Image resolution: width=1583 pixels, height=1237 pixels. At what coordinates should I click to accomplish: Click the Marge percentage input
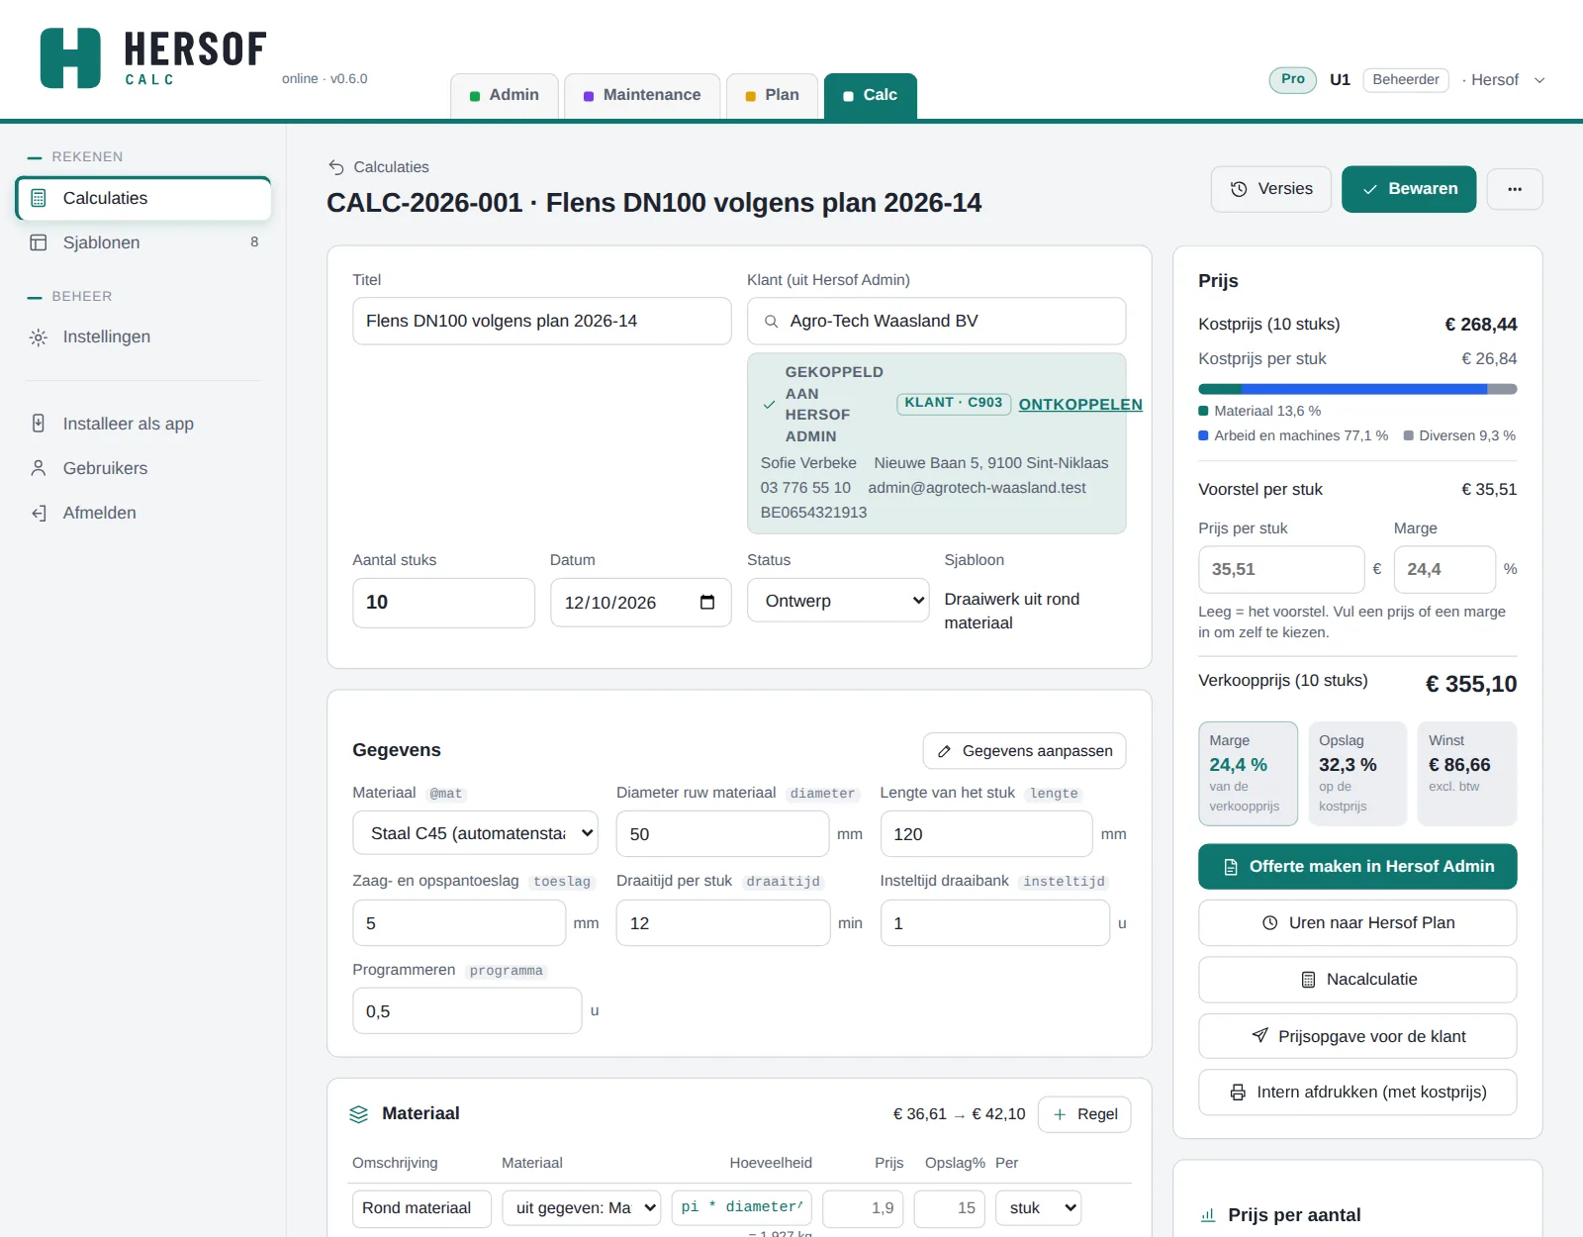click(1444, 570)
